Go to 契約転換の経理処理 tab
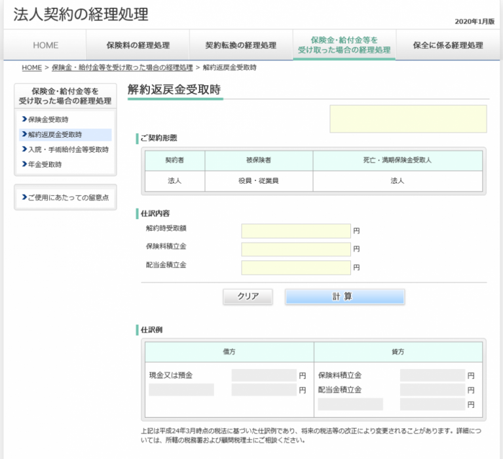503x459 pixels. (x=241, y=45)
